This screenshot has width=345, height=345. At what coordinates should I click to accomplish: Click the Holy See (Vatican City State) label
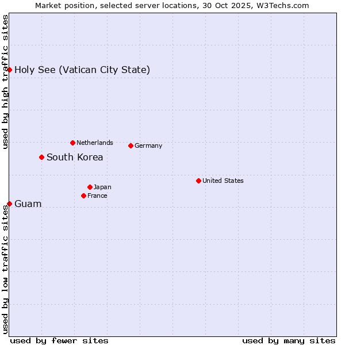click(82, 70)
